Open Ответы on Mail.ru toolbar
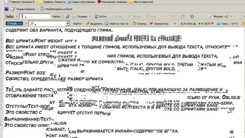This screenshot has height=138, width=245. coord(139,24)
